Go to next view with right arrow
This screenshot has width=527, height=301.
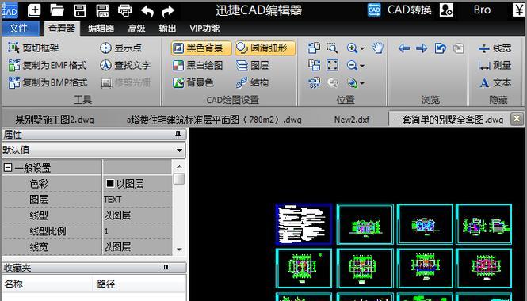coord(422,48)
